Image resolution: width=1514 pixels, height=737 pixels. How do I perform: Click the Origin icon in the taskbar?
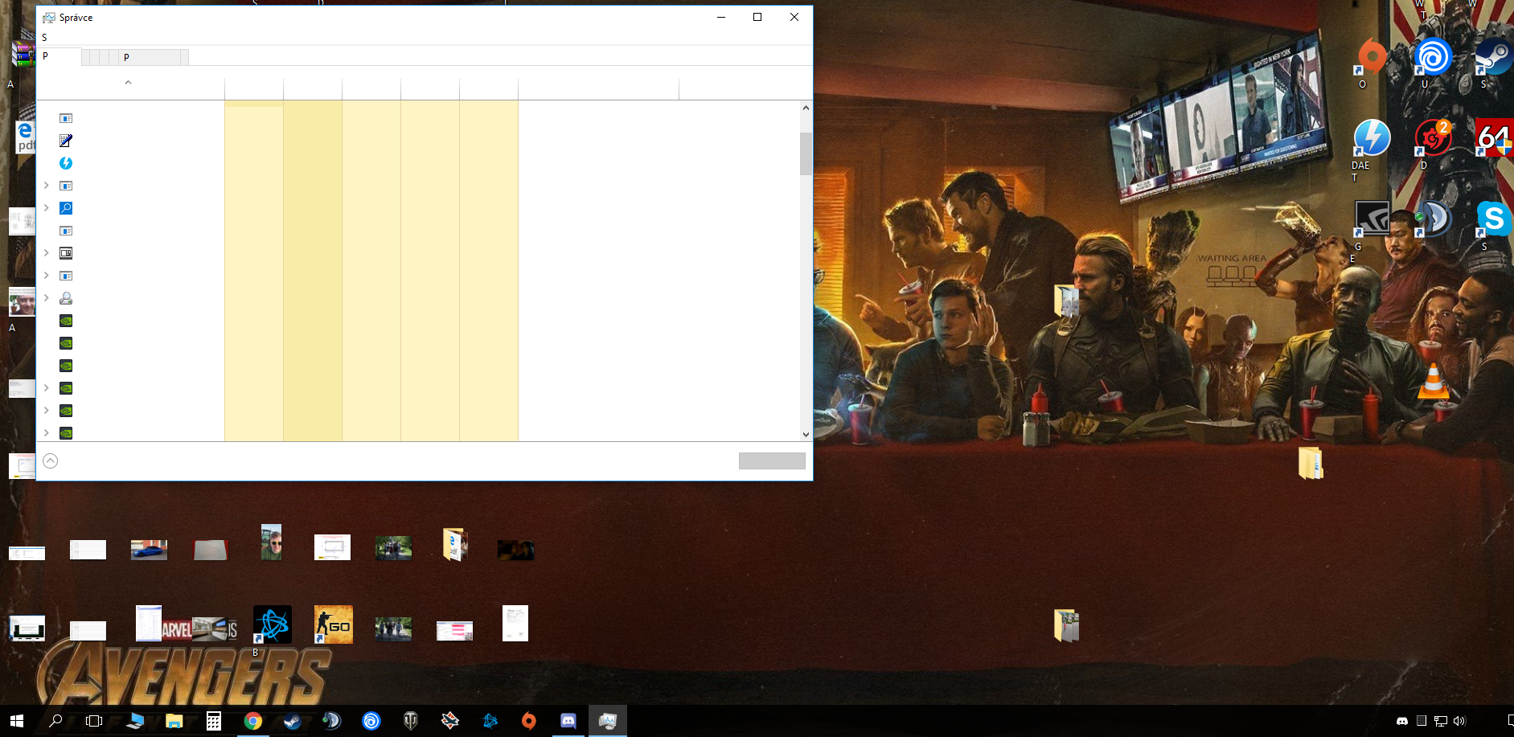click(529, 721)
